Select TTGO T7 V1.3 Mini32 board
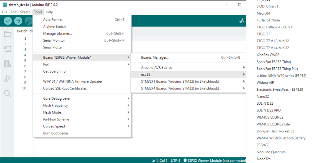 tap(273, 41)
